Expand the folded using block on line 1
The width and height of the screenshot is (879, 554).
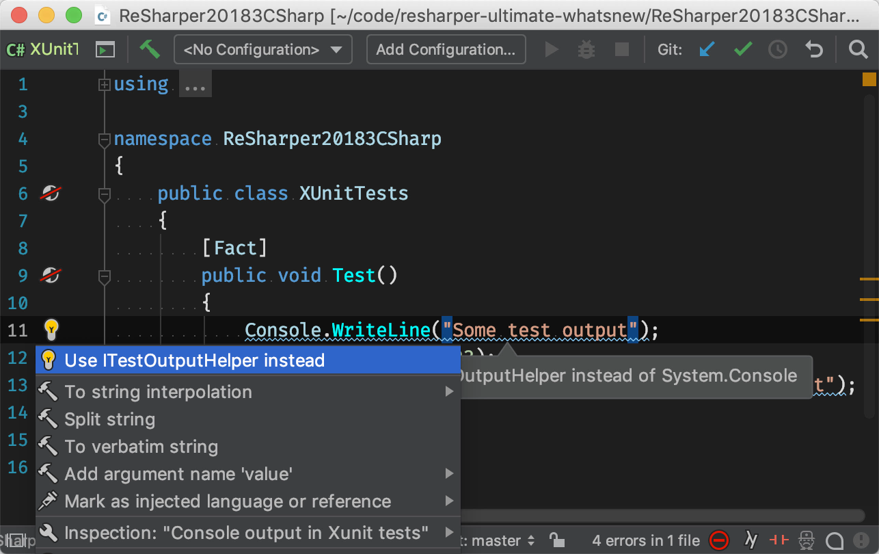pyautogui.click(x=105, y=85)
